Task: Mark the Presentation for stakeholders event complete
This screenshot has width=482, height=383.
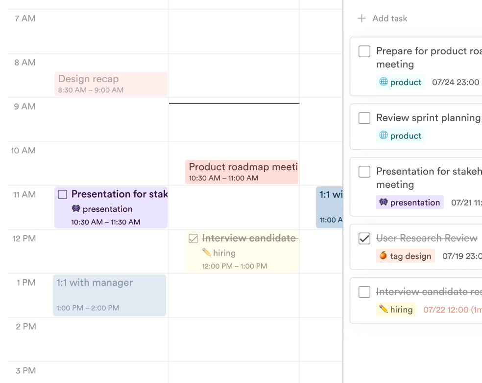Action: [x=62, y=194]
